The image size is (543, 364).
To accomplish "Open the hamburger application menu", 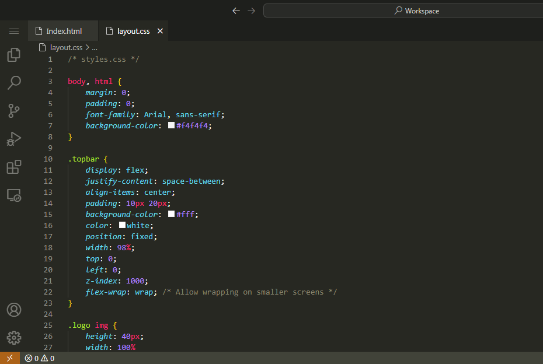I will [x=14, y=31].
